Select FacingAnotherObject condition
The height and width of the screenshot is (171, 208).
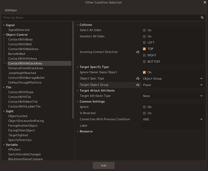(23, 126)
